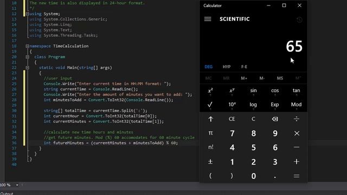Collapse the using directives block

[x=27, y=14]
